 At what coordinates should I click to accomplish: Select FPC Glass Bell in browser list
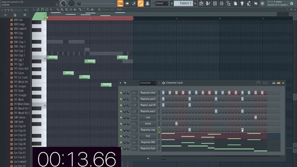21,69
